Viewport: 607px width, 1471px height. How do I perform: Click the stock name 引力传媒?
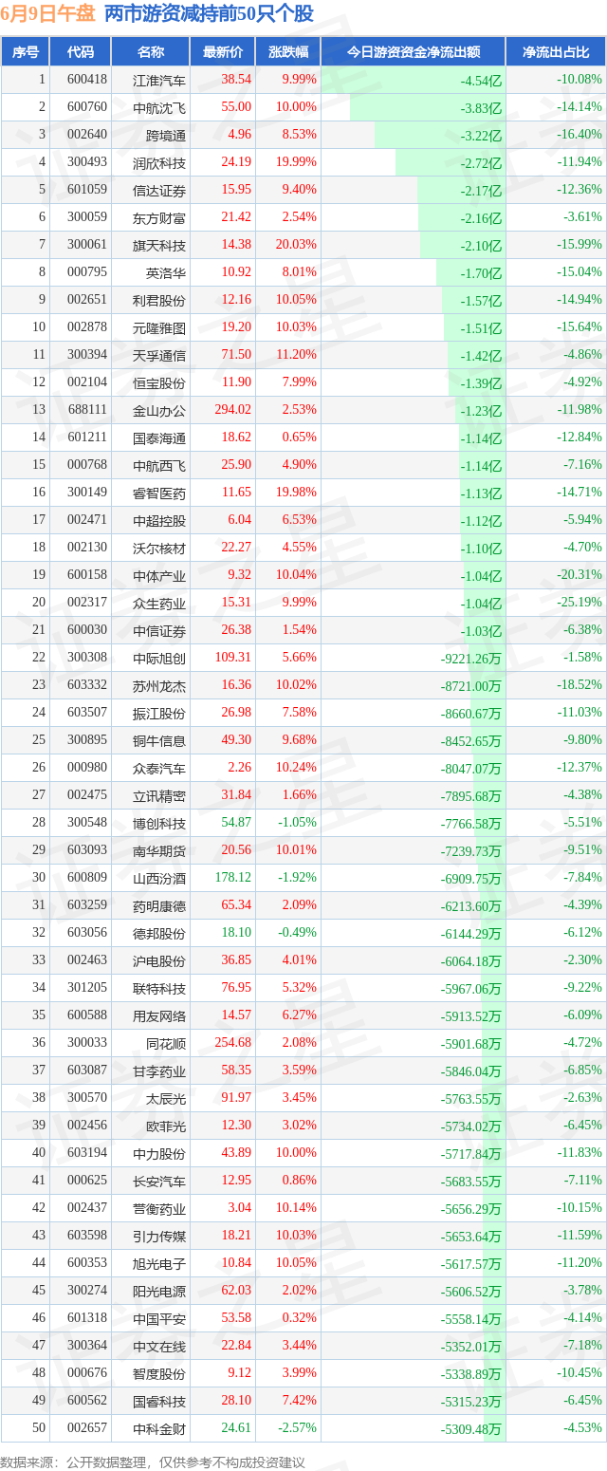click(x=159, y=1237)
